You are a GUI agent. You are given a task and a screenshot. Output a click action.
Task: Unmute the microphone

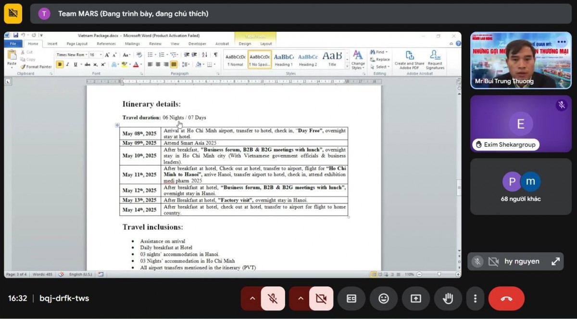[x=273, y=298]
